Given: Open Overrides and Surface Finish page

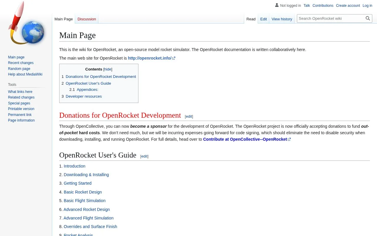Looking at the screenshot, I should click(90, 227).
